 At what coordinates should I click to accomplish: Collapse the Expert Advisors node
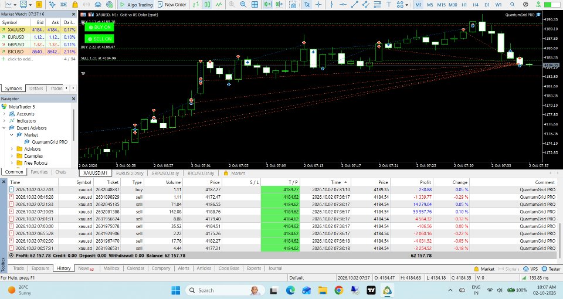(x=4, y=128)
